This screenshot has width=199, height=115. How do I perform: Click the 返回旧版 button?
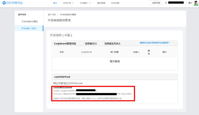tap(156, 3)
